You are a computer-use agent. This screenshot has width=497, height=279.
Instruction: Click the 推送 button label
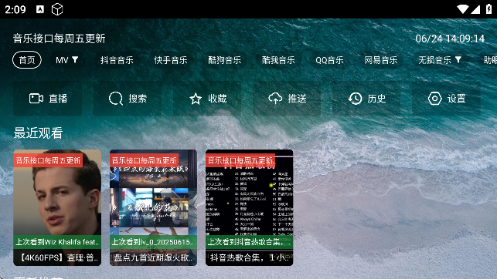pos(297,99)
